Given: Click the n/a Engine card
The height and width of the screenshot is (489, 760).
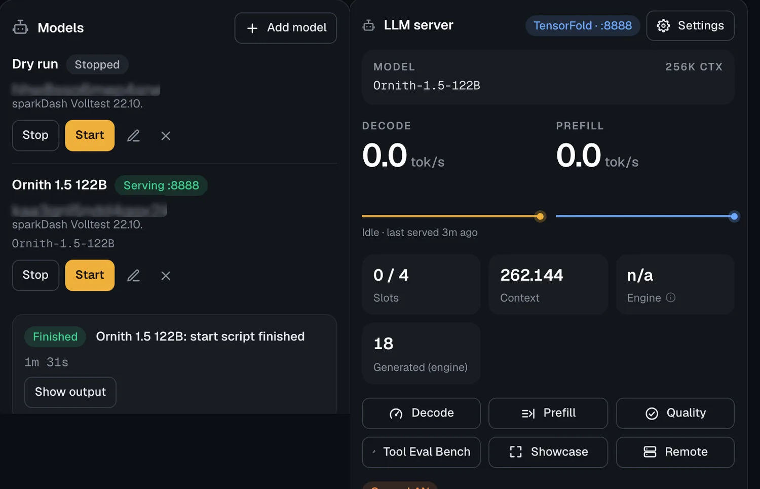Looking at the screenshot, I should pos(675,284).
